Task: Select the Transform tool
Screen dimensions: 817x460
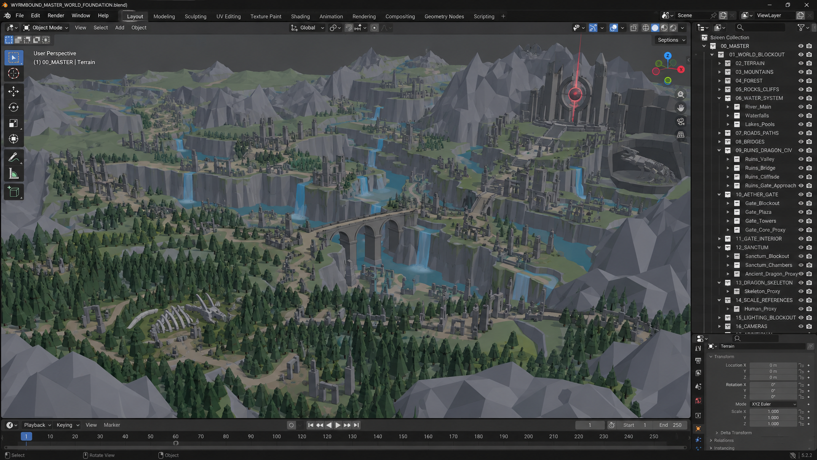Action: tap(14, 139)
